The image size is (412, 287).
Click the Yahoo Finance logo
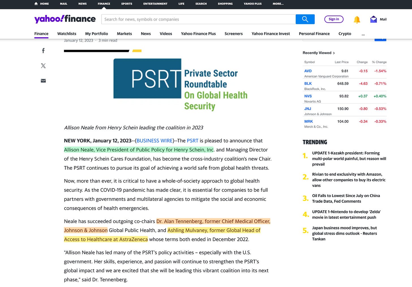65,19
